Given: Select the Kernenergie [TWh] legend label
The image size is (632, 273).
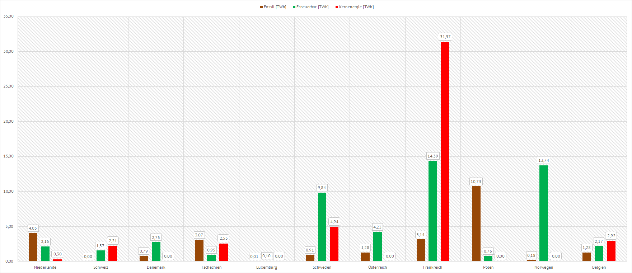Looking at the screenshot, I should click(356, 7).
